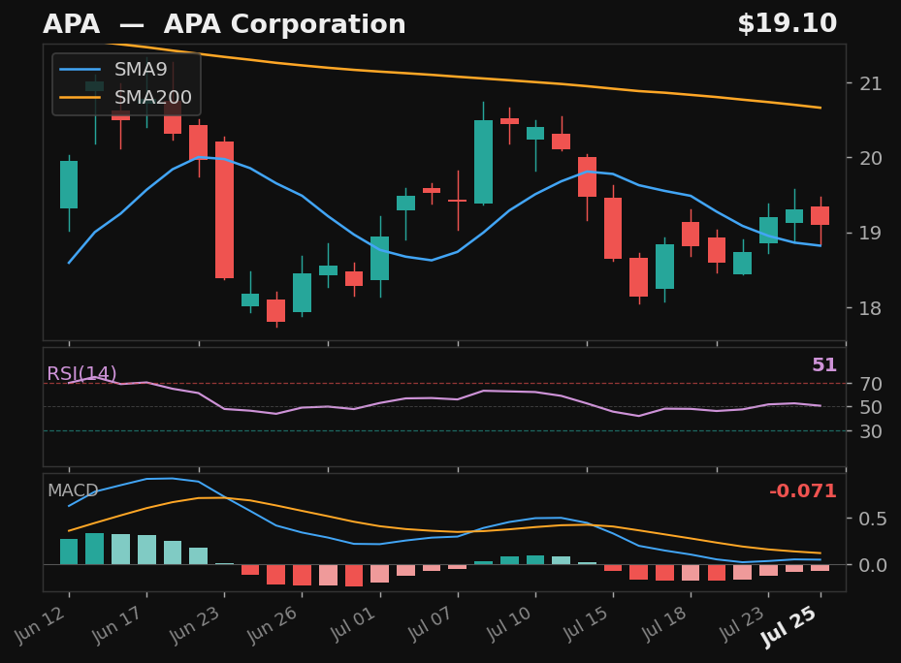Click the RSI(14) panel label
The width and height of the screenshot is (901, 663).
tap(81, 373)
